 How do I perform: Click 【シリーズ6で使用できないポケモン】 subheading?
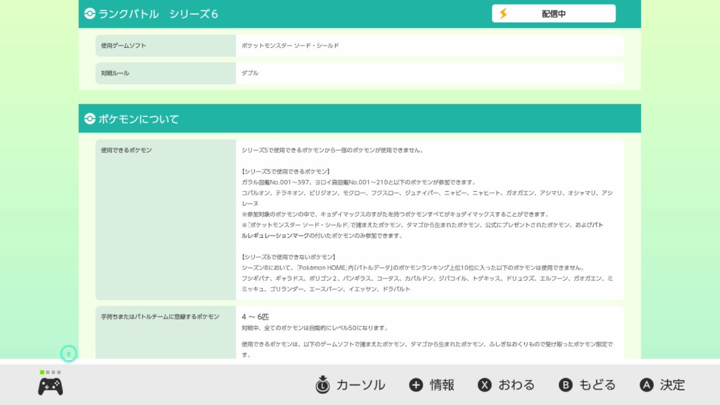pos(289,257)
